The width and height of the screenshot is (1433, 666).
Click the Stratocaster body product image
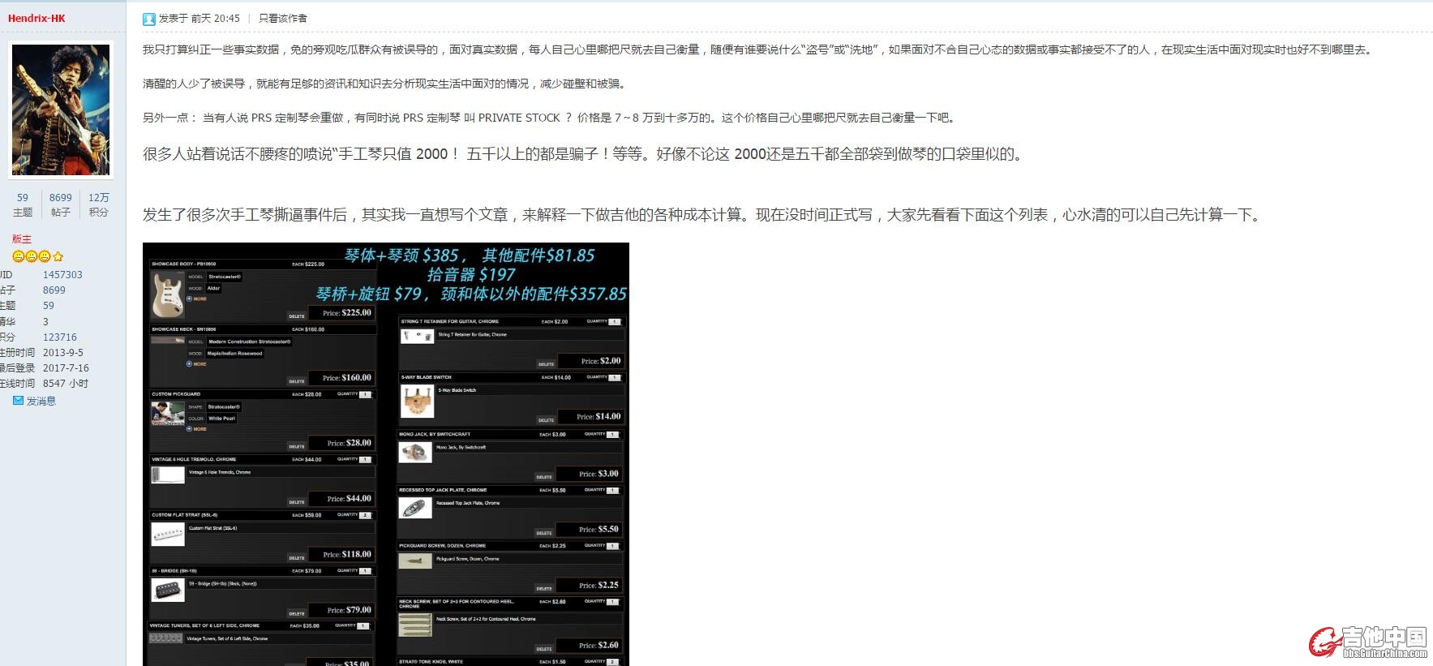point(168,294)
